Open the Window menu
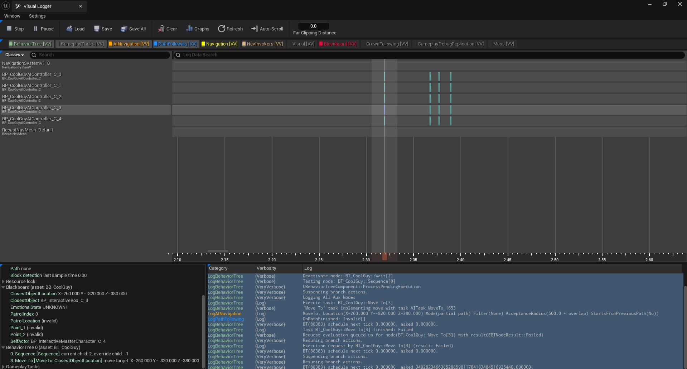The height and width of the screenshot is (369, 687). 12,16
